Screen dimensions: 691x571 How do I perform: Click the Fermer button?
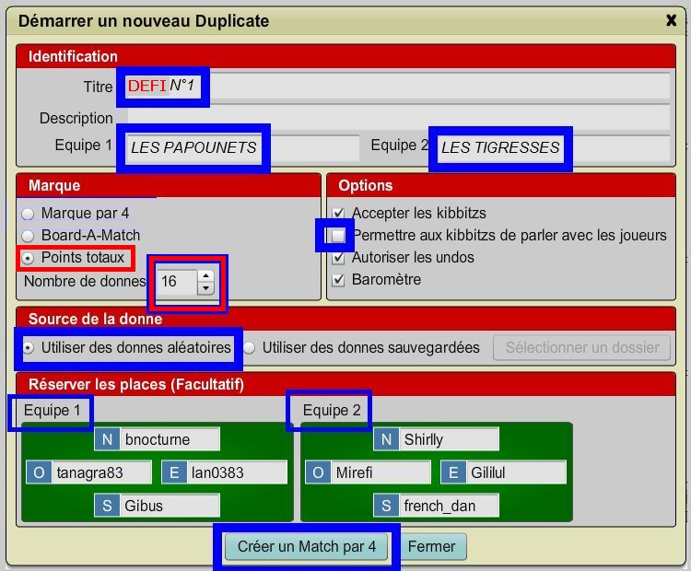pyautogui.click(x=431, y=546)
